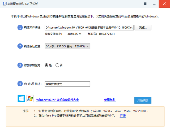Image resolution: width=170 pixels, height=131 pixels.
Task: Click the 浏览... browse button
Action: click(143, 28)
